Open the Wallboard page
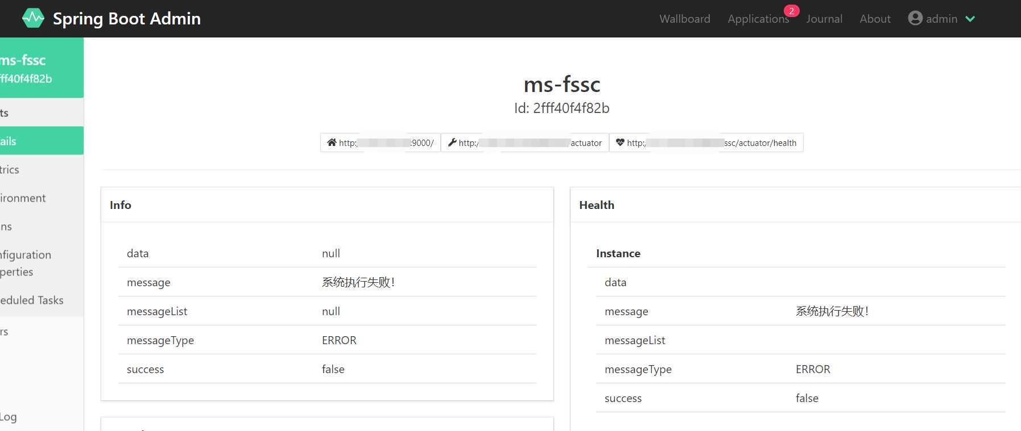The image size is (1021, 431). pyautogui.click(x=685, y=19)
